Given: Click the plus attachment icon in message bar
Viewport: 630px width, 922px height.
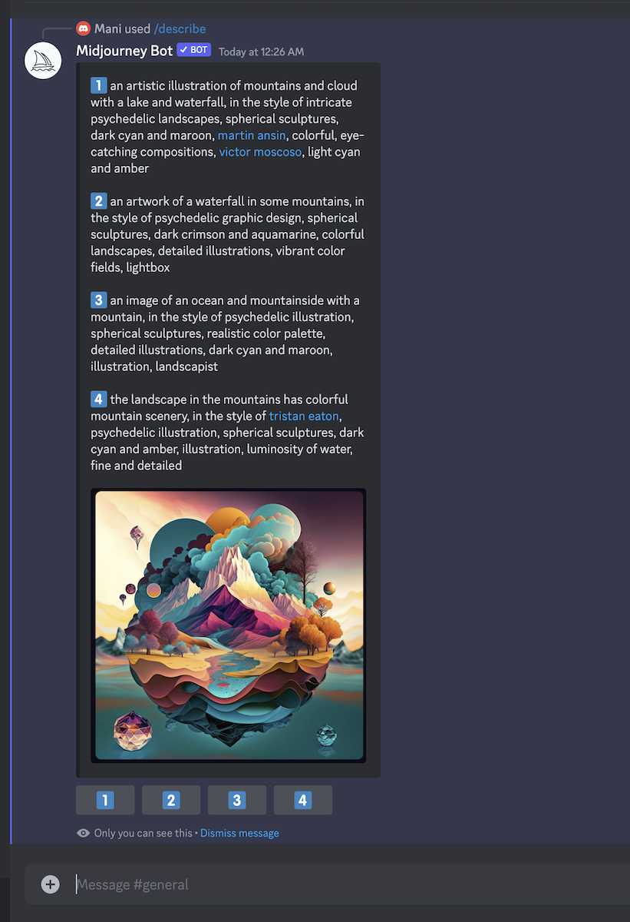Looking at the screenshot, I should point(51,884).
